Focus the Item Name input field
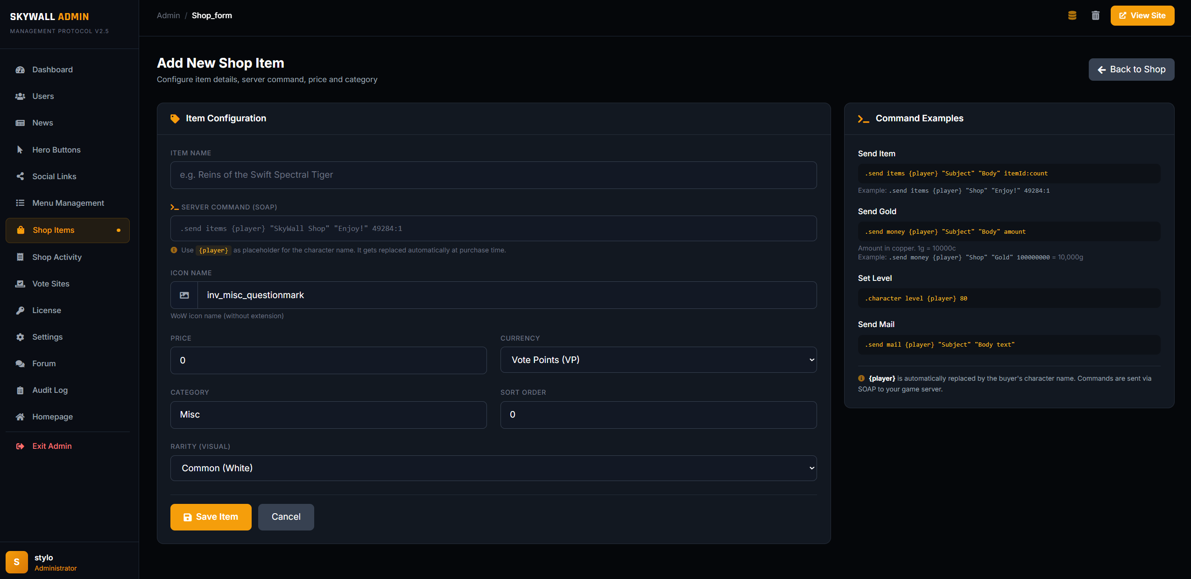1191x579 pixels. pyautogui.click(x=493, y=175)
